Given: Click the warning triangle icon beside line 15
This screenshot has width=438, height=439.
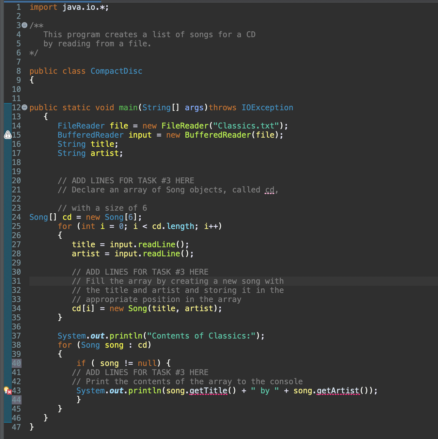Looking at the screenshot, I should (7, 135).
